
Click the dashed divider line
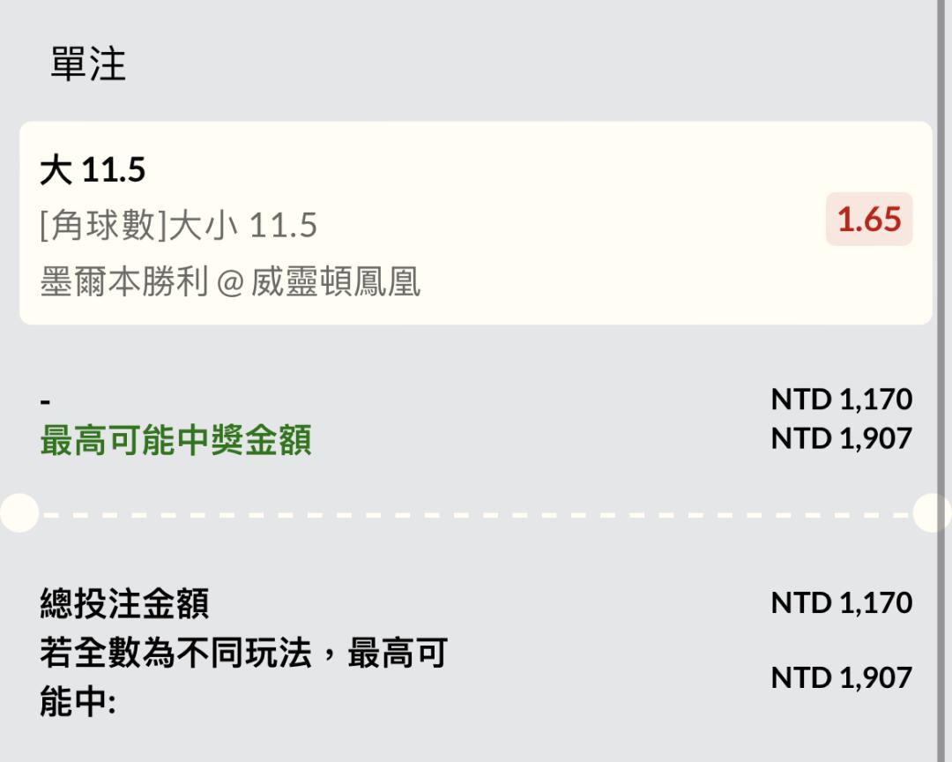(x=476, y=513)
